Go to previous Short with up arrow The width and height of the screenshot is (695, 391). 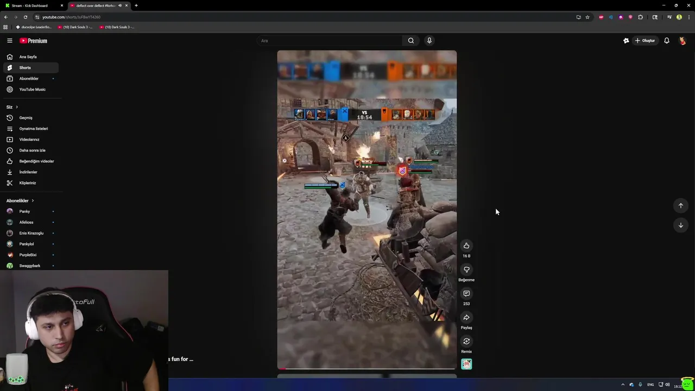680,206
